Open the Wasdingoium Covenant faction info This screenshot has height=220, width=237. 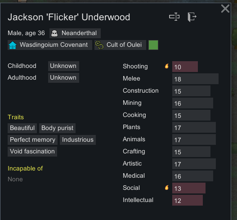click(50, 45)
